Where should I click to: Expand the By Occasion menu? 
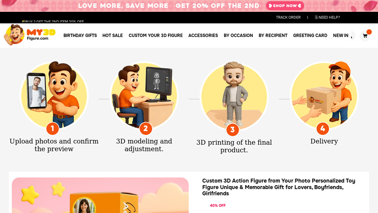238,35
